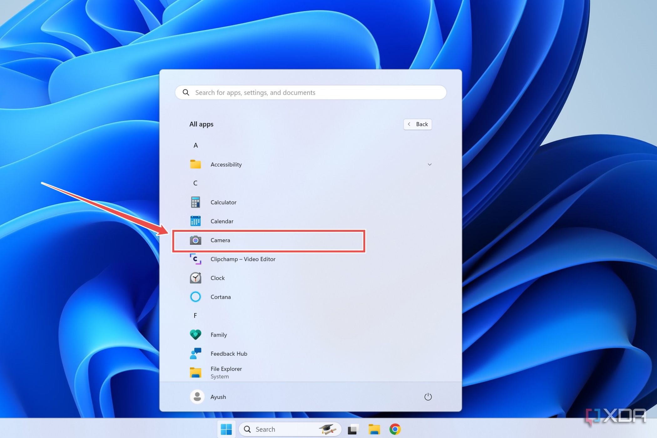The image size is (657, 438).
Task: Click the Back button
Action: click(418, 124)
